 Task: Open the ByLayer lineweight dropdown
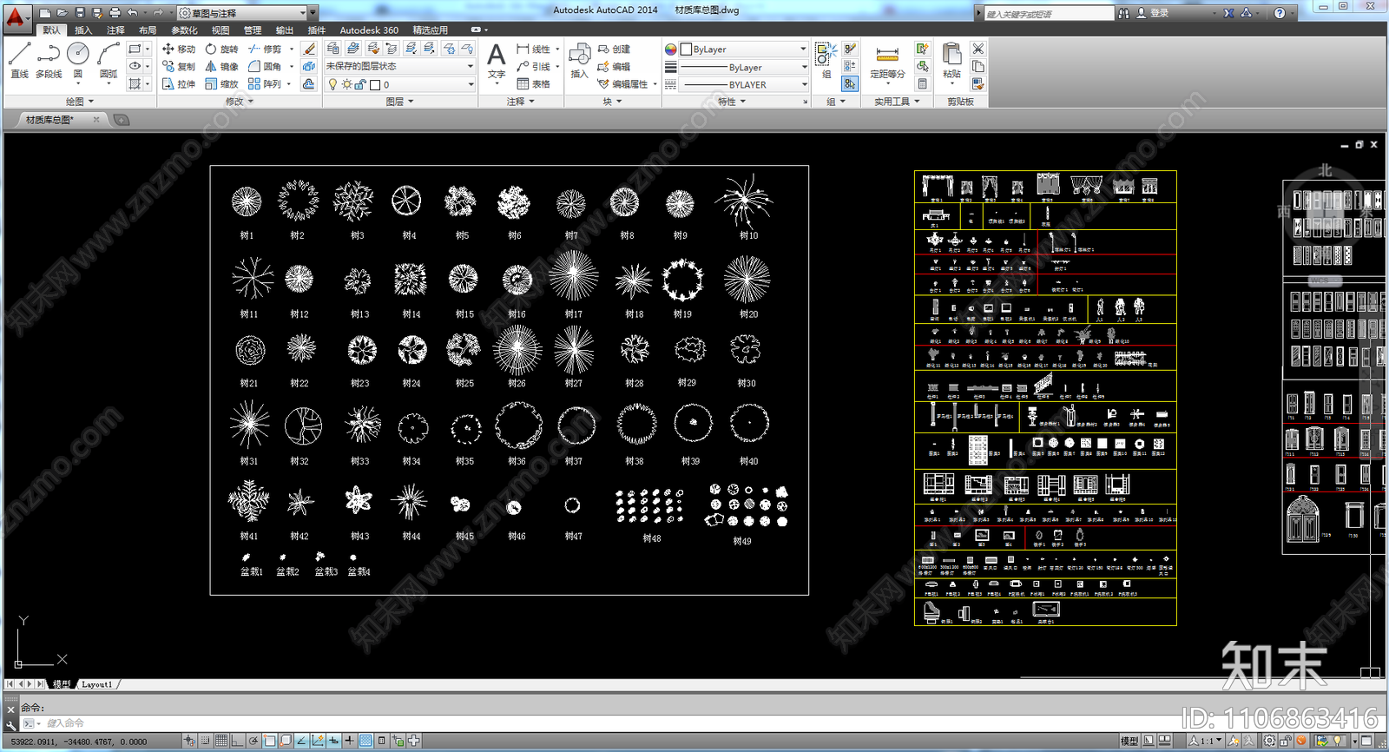(x=743, y=67)
